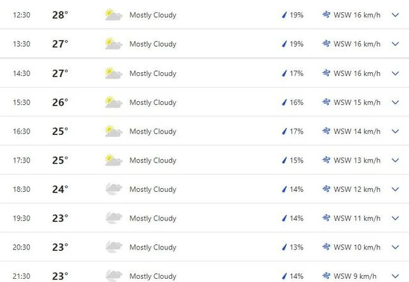
Task: Expand the 14:30 hourly details chevron
Action: [394, 73]
